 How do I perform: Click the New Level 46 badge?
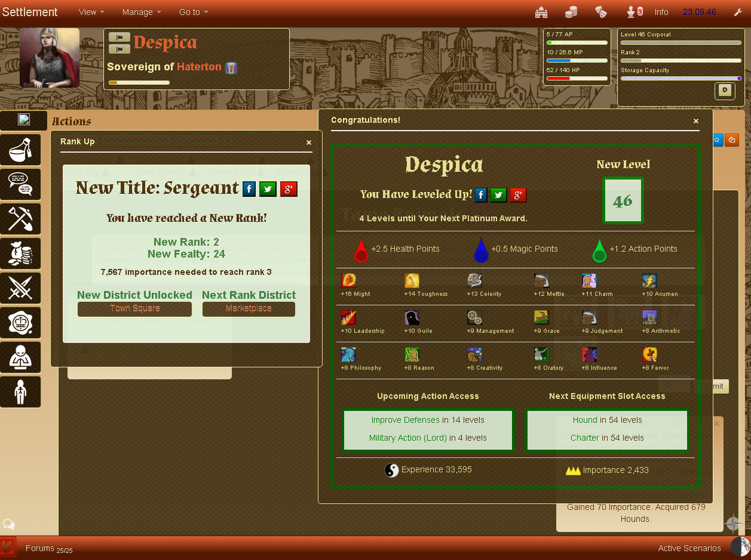point(623,201)
